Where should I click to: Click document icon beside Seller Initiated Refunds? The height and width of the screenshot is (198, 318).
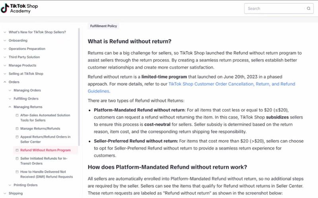pos(17,159)
